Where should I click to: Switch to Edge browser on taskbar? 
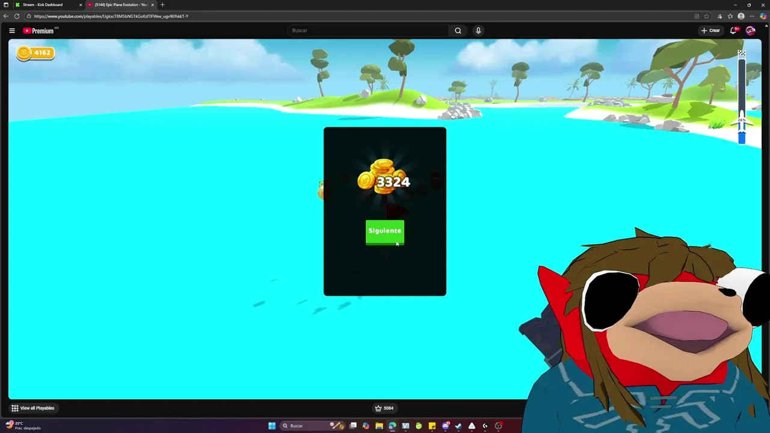coord(392,426)
